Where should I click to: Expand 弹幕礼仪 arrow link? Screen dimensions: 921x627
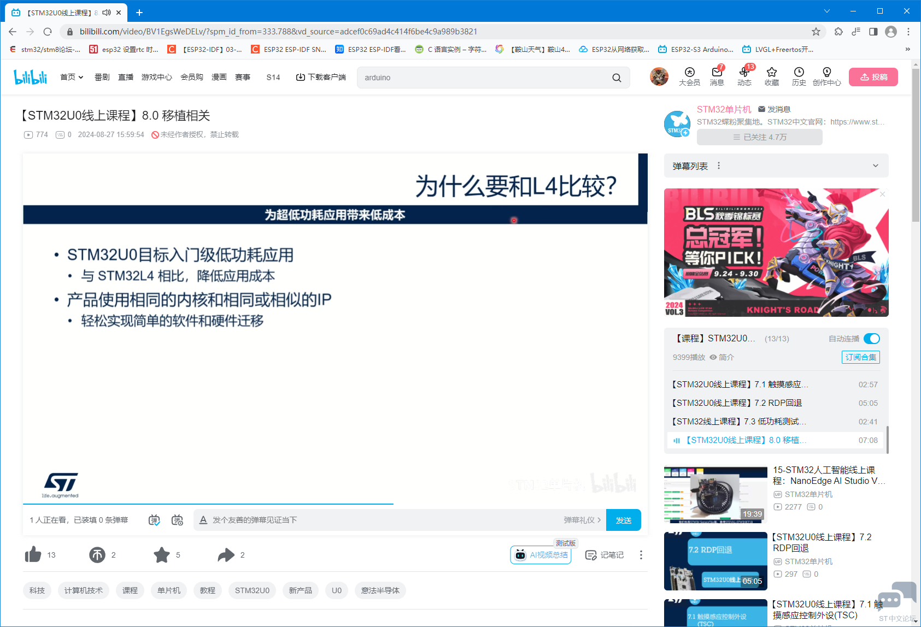(582, 520)
